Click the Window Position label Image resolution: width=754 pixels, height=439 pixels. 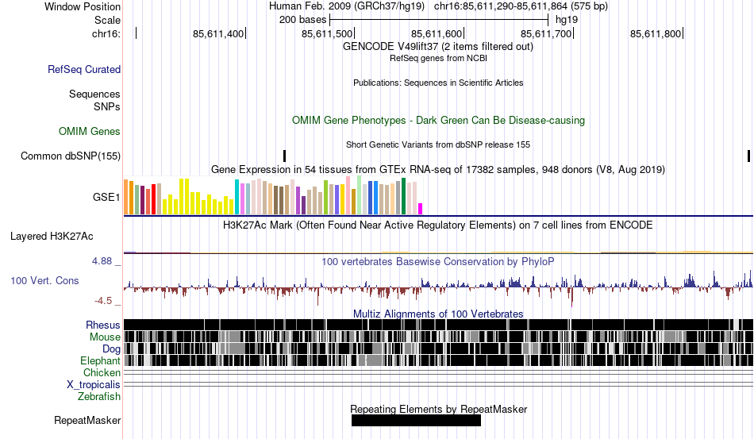[83, 6]
